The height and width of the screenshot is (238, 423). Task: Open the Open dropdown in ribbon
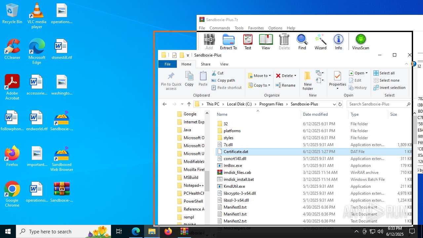[x=366, y=73]
